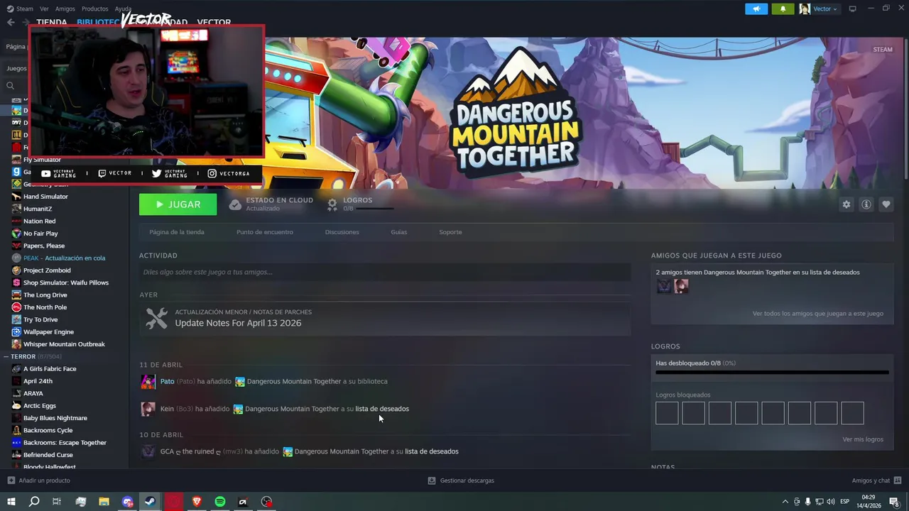Show game info with the info icon
This screenshot has height=511, width=909.
point(866,204)
